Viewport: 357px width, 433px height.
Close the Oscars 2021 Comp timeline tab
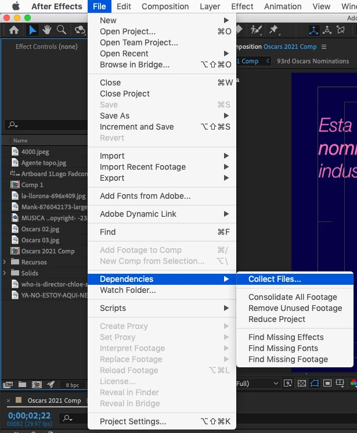pyautogui.click(x=8, y=400)
